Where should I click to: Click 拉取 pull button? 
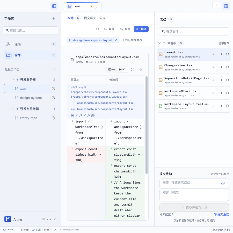(x=125, y=29)
